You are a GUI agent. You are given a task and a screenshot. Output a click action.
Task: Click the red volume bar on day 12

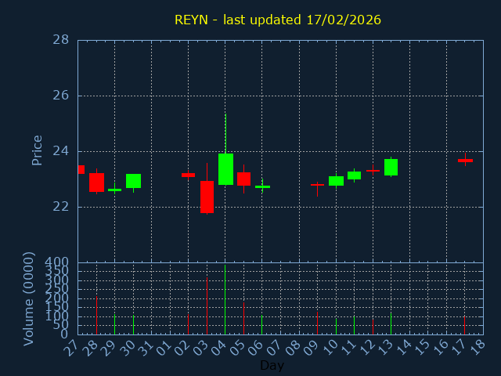pyautogui.click(x=373, y=326)
